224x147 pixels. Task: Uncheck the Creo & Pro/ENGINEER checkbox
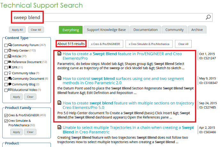pyautogui.click(x=6, y=115)
